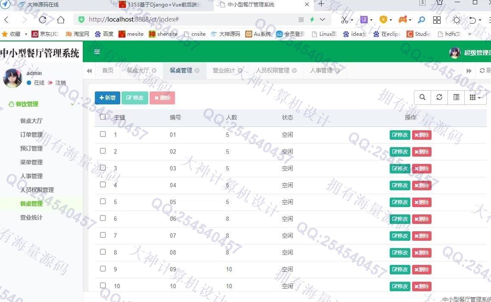Open the 餐桌大厅 sidebar item
Screen dimensions: 491x302
tap(31, 121)
